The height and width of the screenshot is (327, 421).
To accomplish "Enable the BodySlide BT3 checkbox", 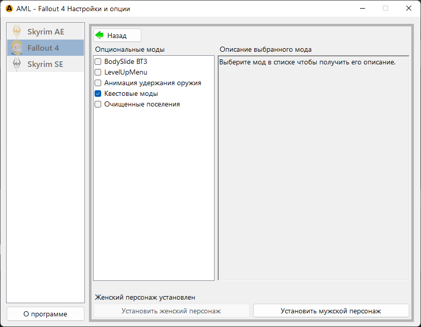I will click(x=98, y=61).
